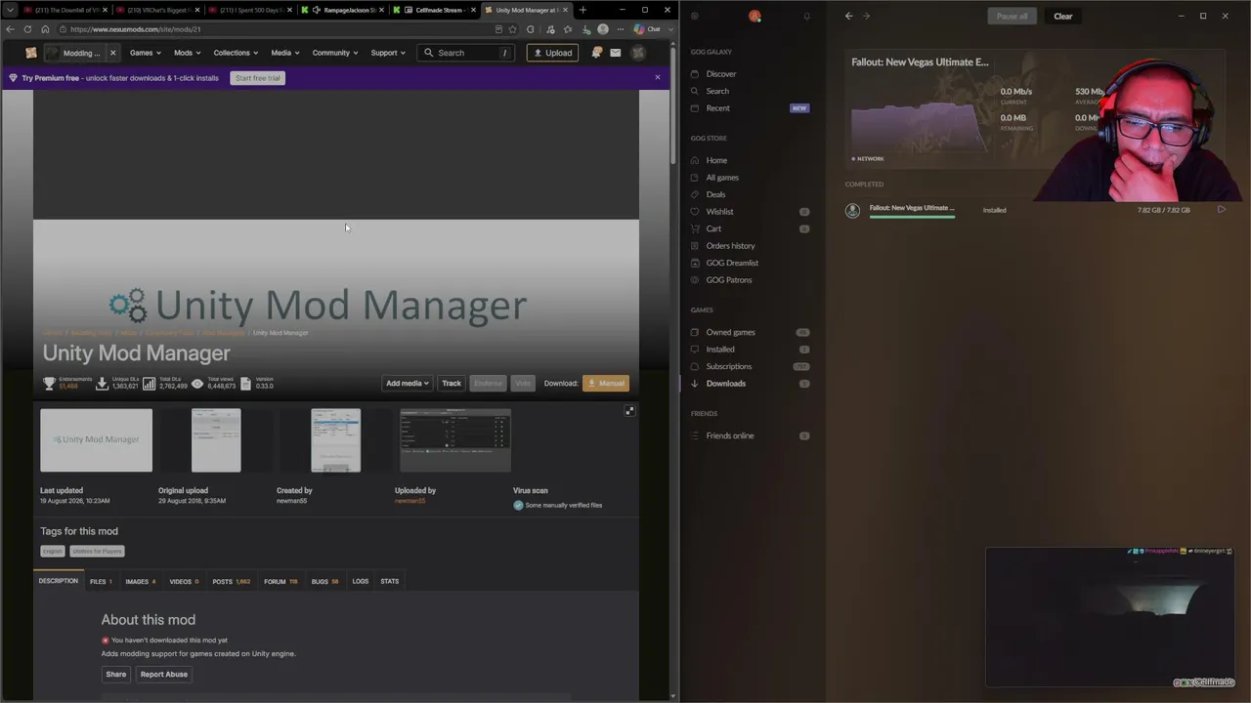Viewport: 1251px width, 703px height.
Task: Open Discover in GOG Galaxy sidebar
Action: pos(721,74)
